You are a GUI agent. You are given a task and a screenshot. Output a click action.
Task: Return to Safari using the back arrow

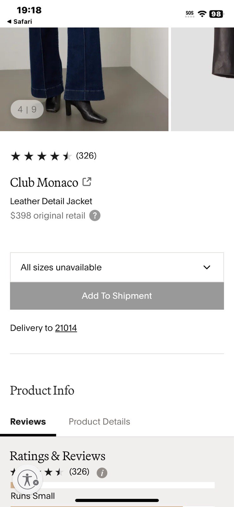click(x=19, y=22)
